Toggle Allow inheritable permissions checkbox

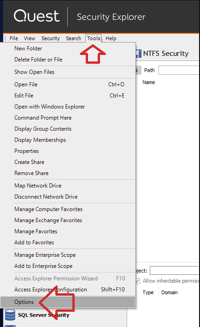click(x=138, y=281)
